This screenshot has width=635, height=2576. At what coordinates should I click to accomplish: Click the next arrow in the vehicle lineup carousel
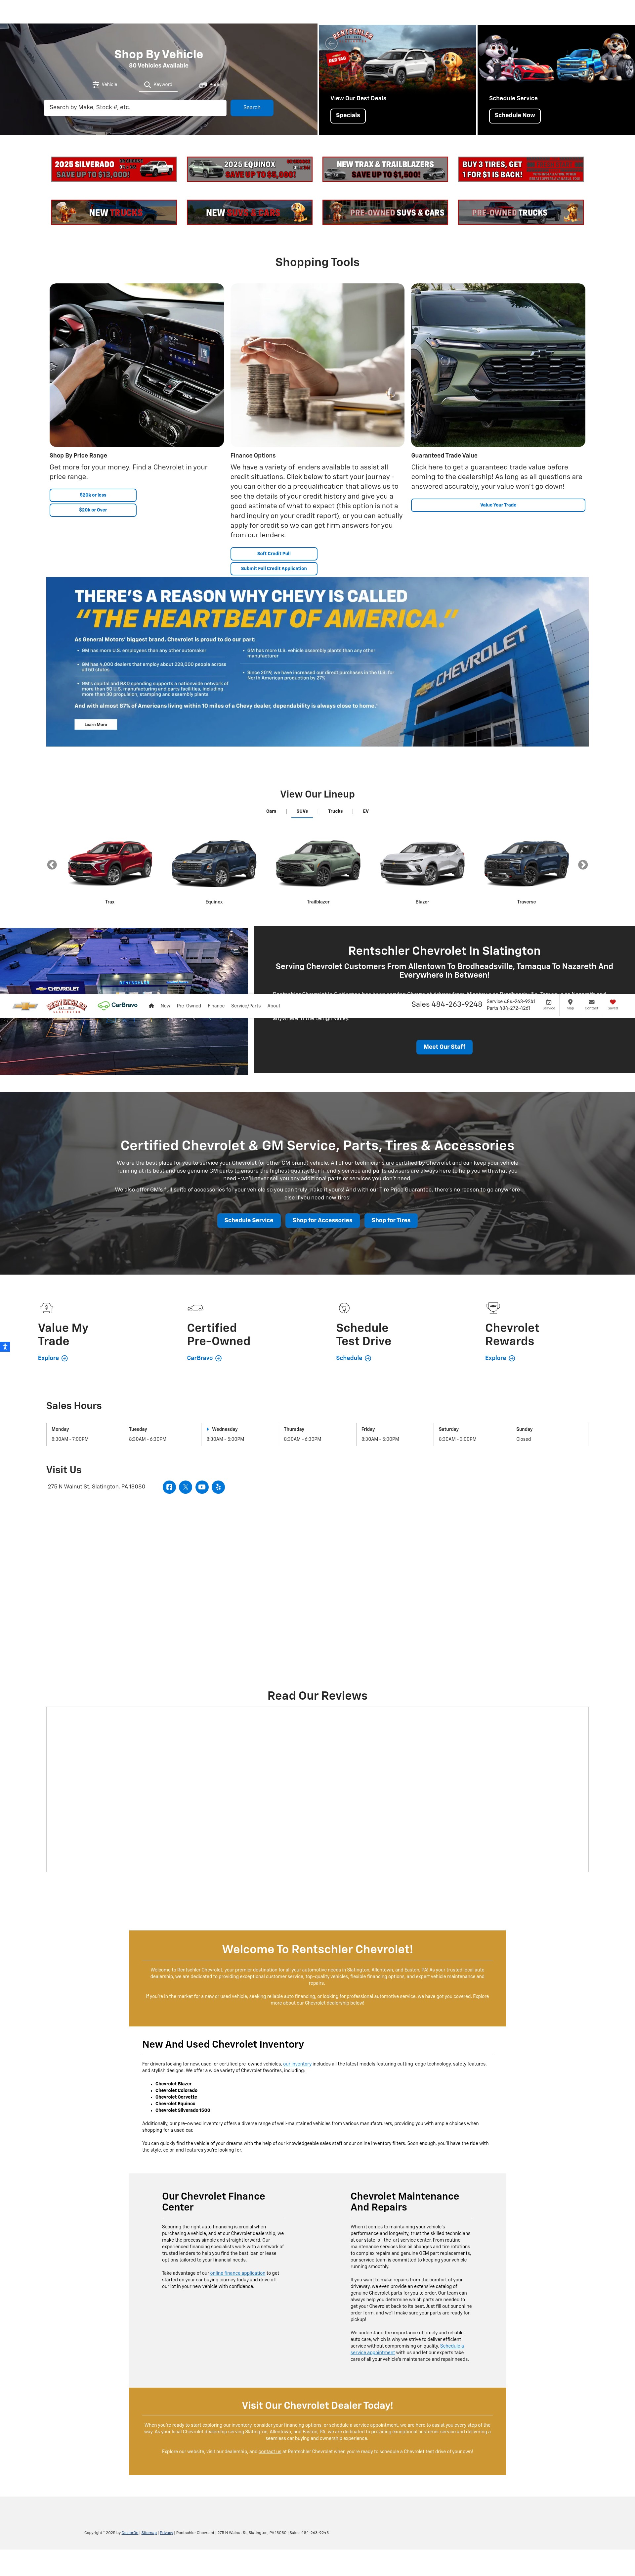(583, 865)
